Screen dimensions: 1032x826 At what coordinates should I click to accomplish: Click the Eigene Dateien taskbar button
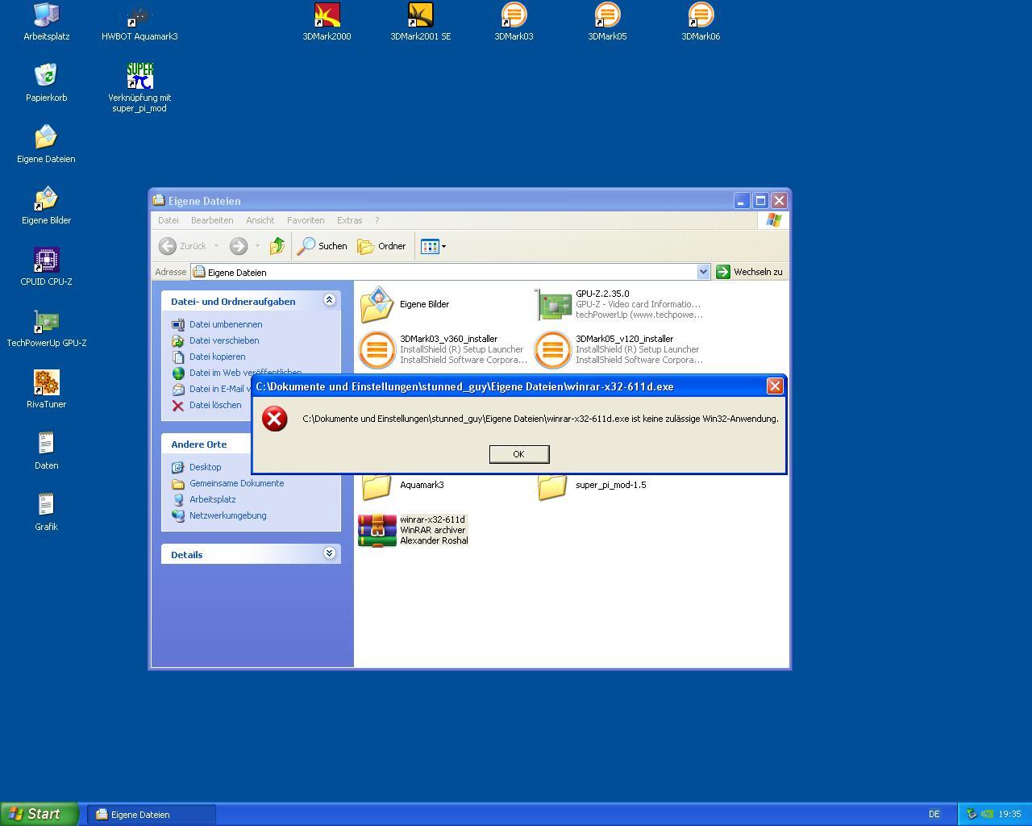pyautogui.click(x=153, y=815)
